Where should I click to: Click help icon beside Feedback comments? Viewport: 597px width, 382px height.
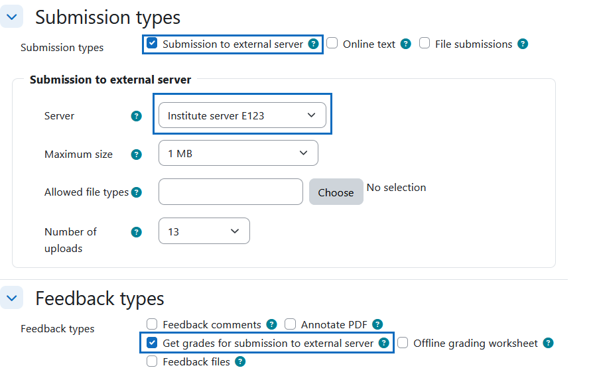(271, 324)
